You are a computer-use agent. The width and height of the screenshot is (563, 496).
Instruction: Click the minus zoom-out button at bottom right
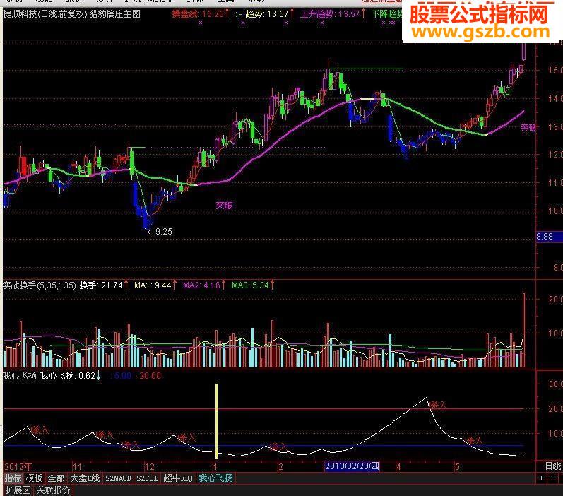(553, 478)
